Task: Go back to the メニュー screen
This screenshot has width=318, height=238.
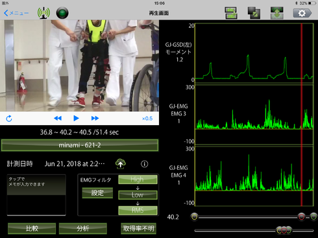Action: click(x=16, y=13)
